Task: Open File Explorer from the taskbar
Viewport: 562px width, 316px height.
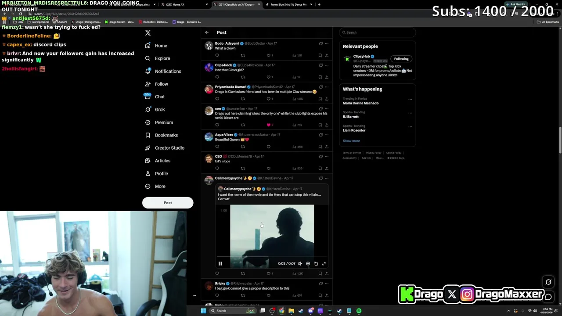Action: [x=291, y=311]
